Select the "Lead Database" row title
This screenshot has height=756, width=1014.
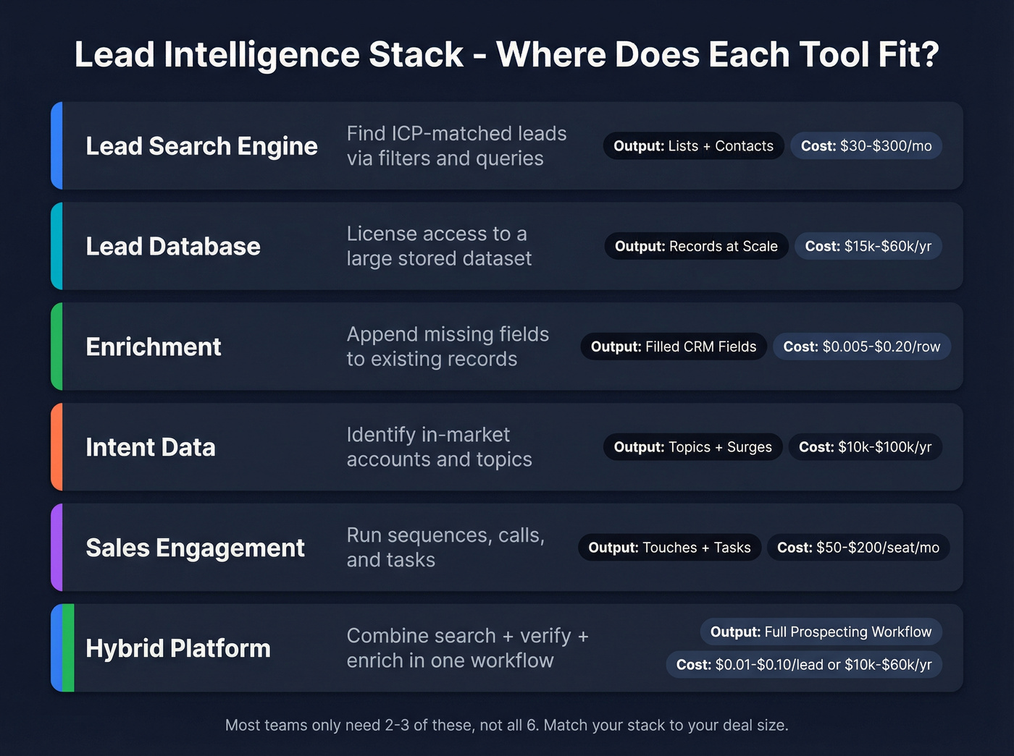point(172,246)
